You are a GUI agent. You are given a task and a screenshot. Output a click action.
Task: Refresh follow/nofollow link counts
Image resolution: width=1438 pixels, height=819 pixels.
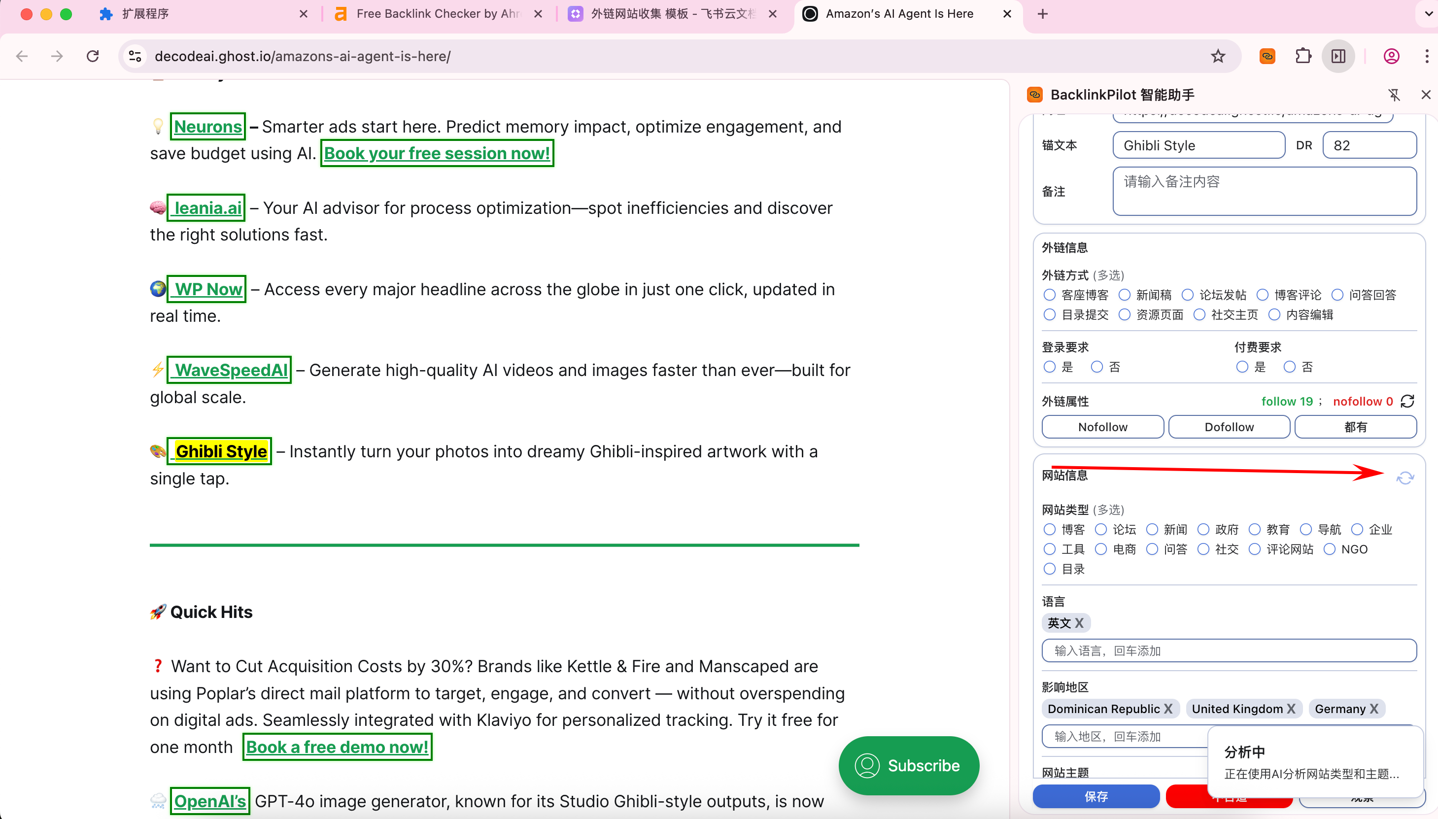pyautogui.click(x=1407, y=401)
